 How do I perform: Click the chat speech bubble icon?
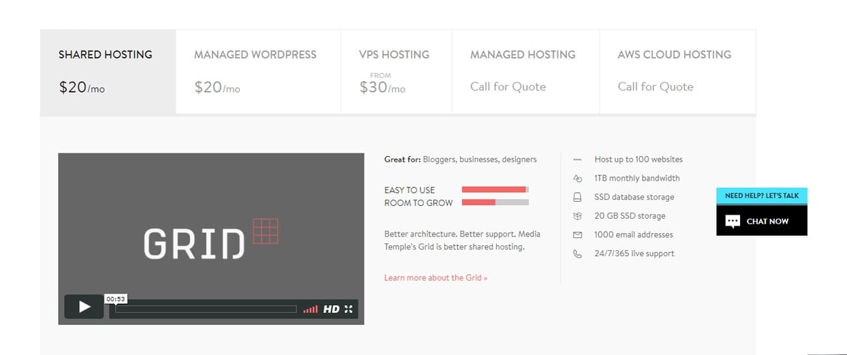coord(733,221)
